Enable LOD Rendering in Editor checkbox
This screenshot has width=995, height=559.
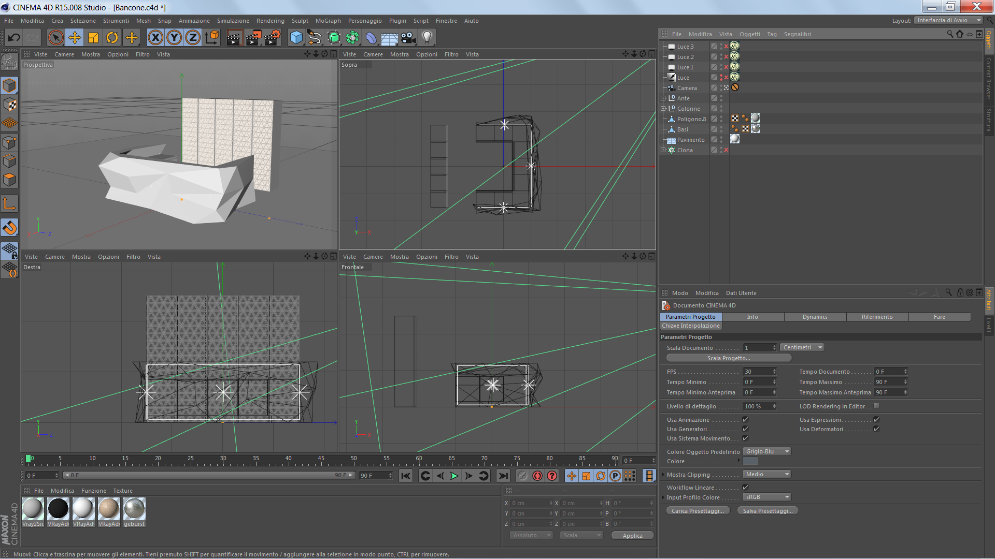[876, 406]
